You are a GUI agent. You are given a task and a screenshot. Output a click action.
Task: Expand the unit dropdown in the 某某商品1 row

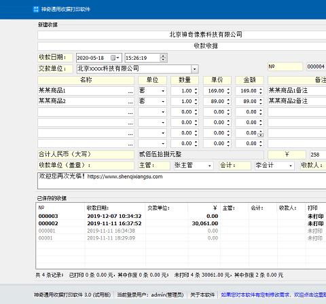pyautogui.click(x=163, y=91)
